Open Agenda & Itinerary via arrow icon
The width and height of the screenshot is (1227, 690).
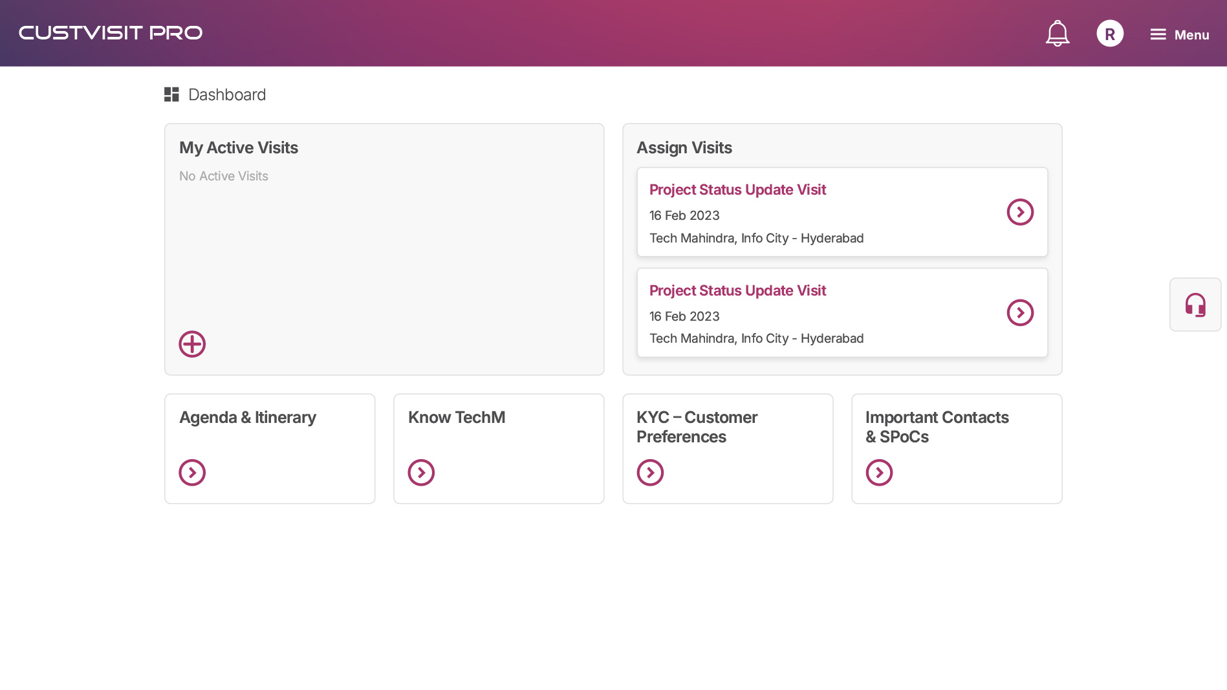(x=192, y=473)
